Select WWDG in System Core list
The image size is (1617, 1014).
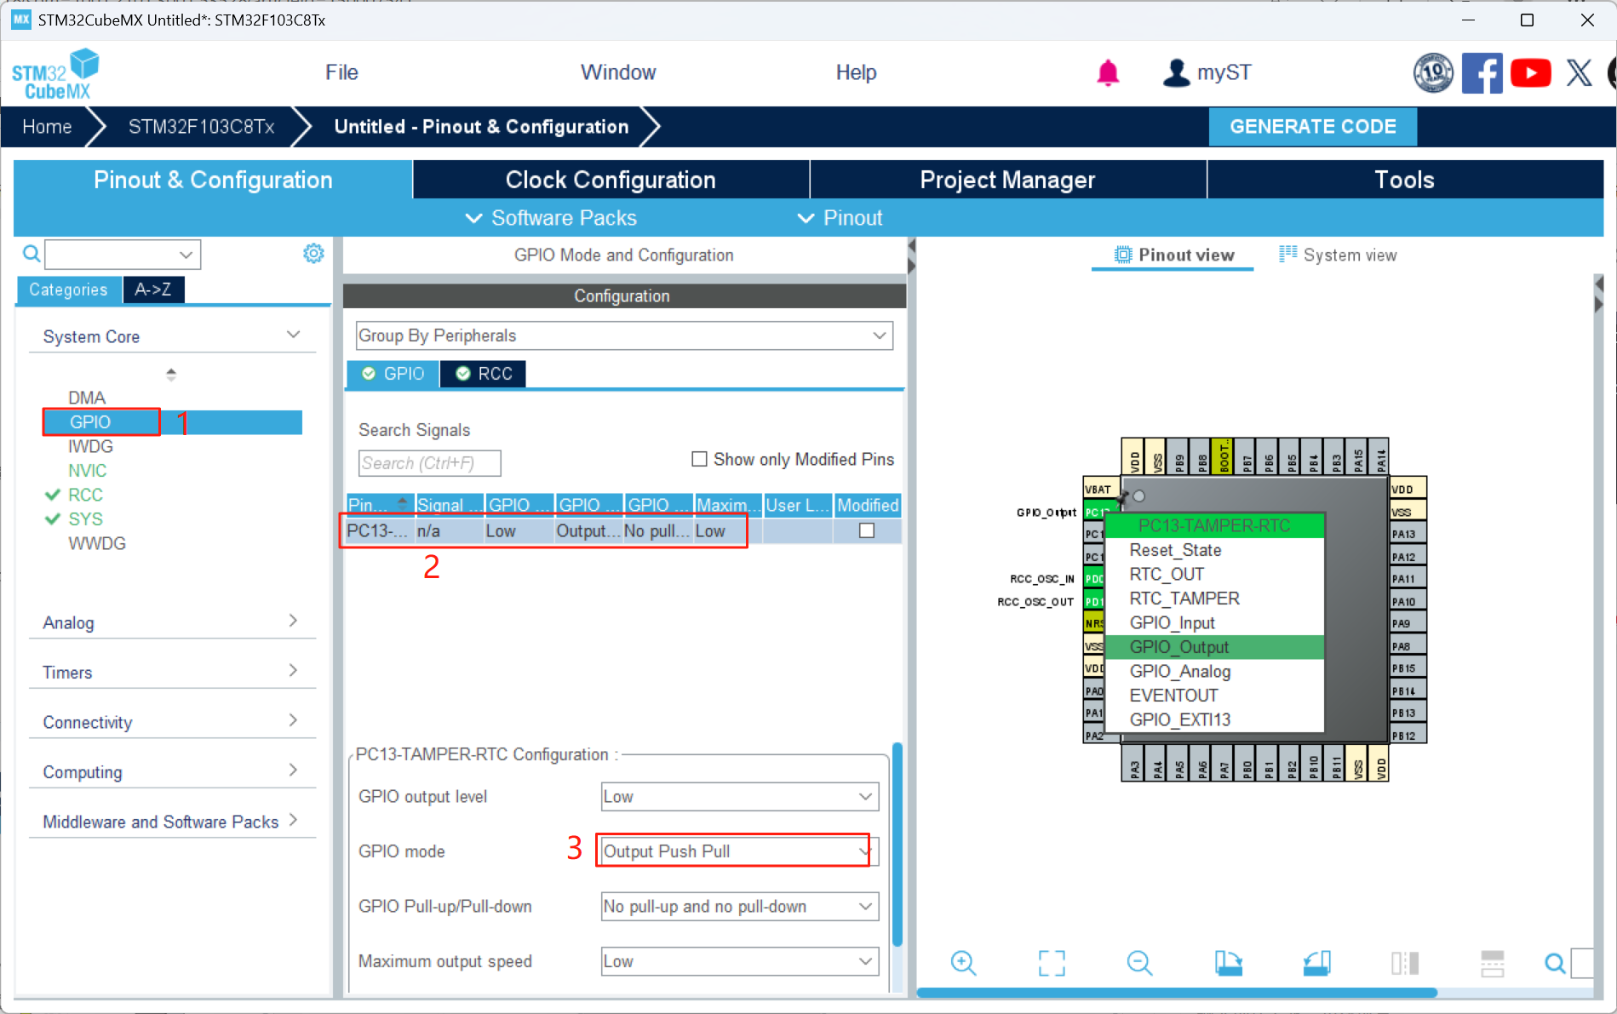click(x=97, y=543)
